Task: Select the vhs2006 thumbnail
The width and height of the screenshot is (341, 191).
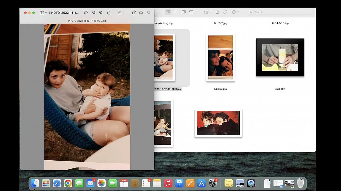Action: (280, 58)
